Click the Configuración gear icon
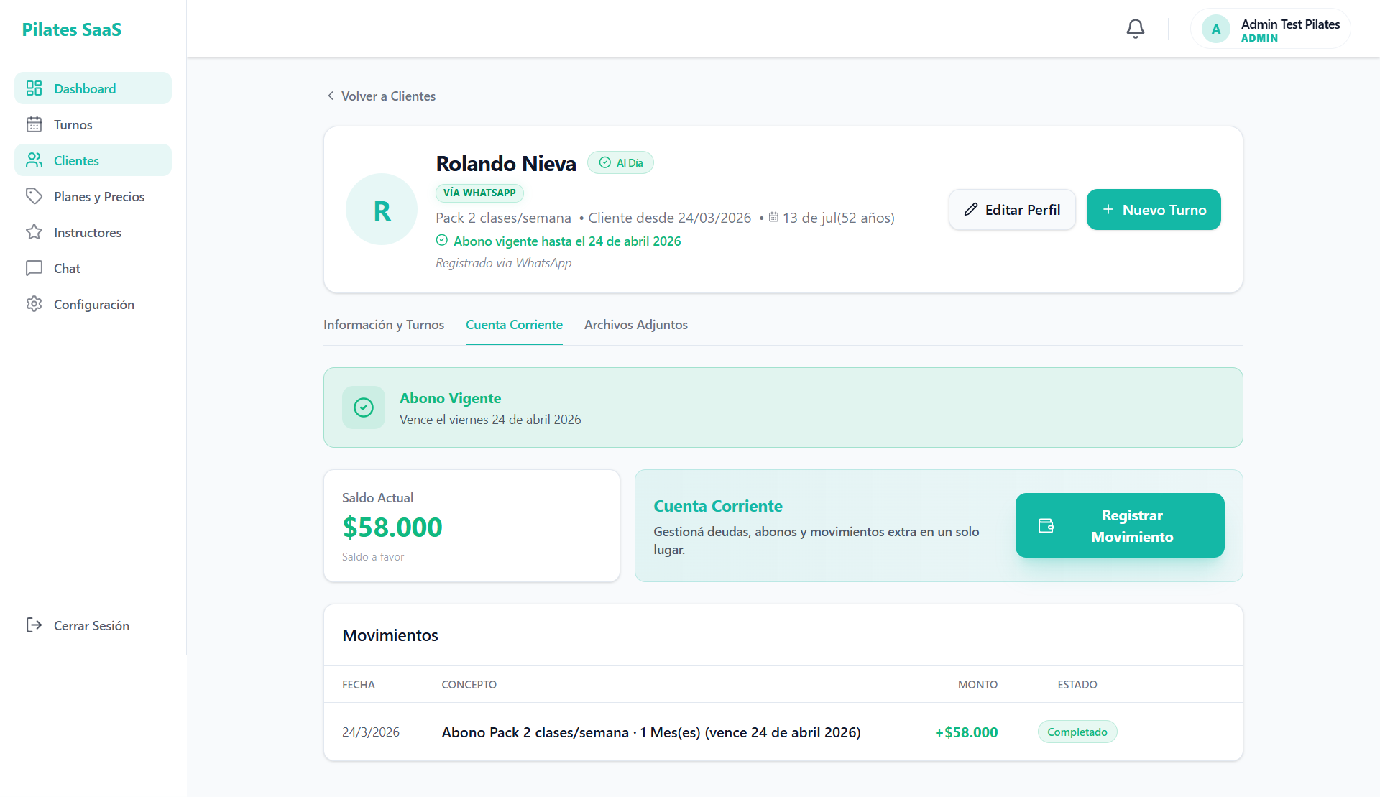1380x797 pixels. pyautogui.click(x=34, y=304)
